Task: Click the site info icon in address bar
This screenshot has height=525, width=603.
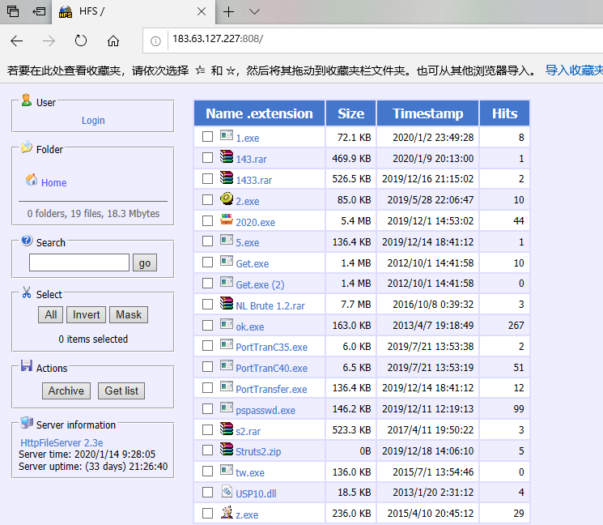Action: click(156, 41)
